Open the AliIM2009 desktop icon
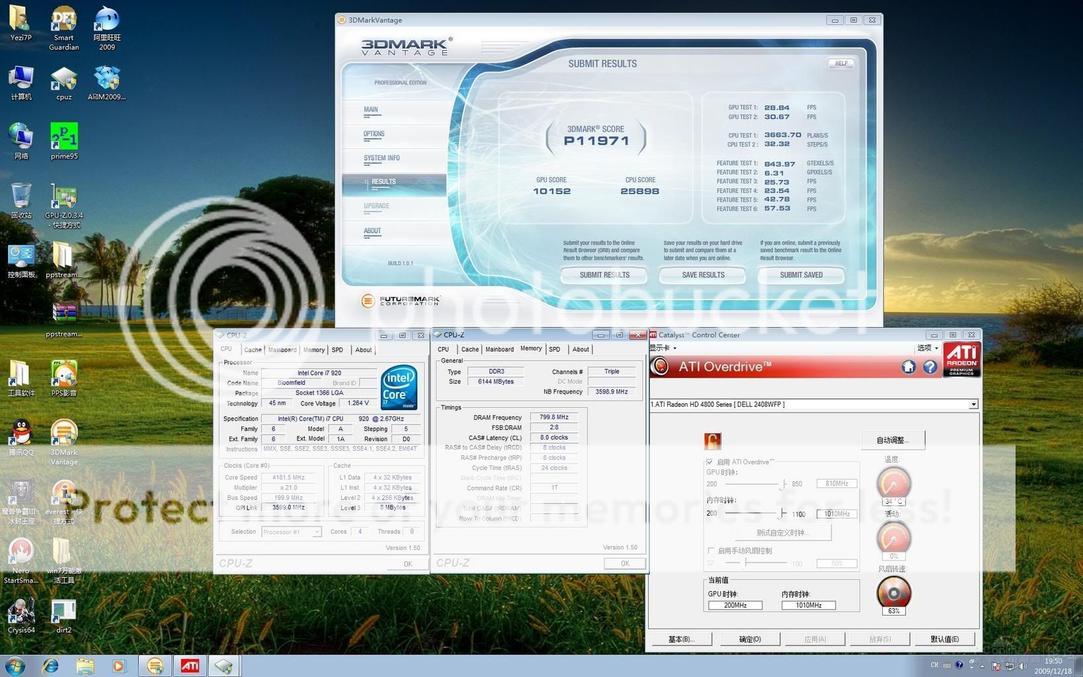1083x677 pixels. click(106, 83)
